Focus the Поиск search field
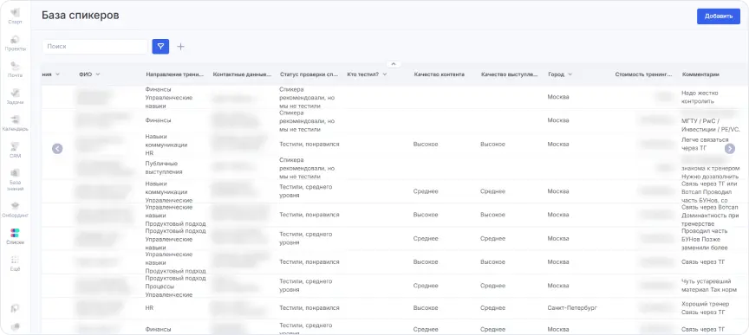 94,46
